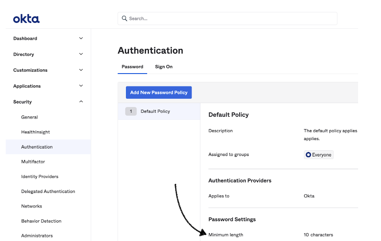This screenshot has width=381, height=241.
Task: Click the Assigned to groups label
Action: pos(229,155)
